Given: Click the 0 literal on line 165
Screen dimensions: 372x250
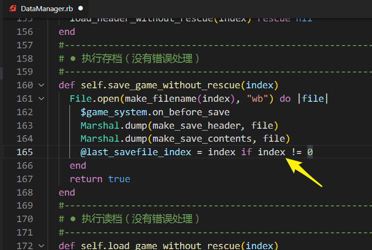Looking at the screenshot, I should [x=310, y=152].
